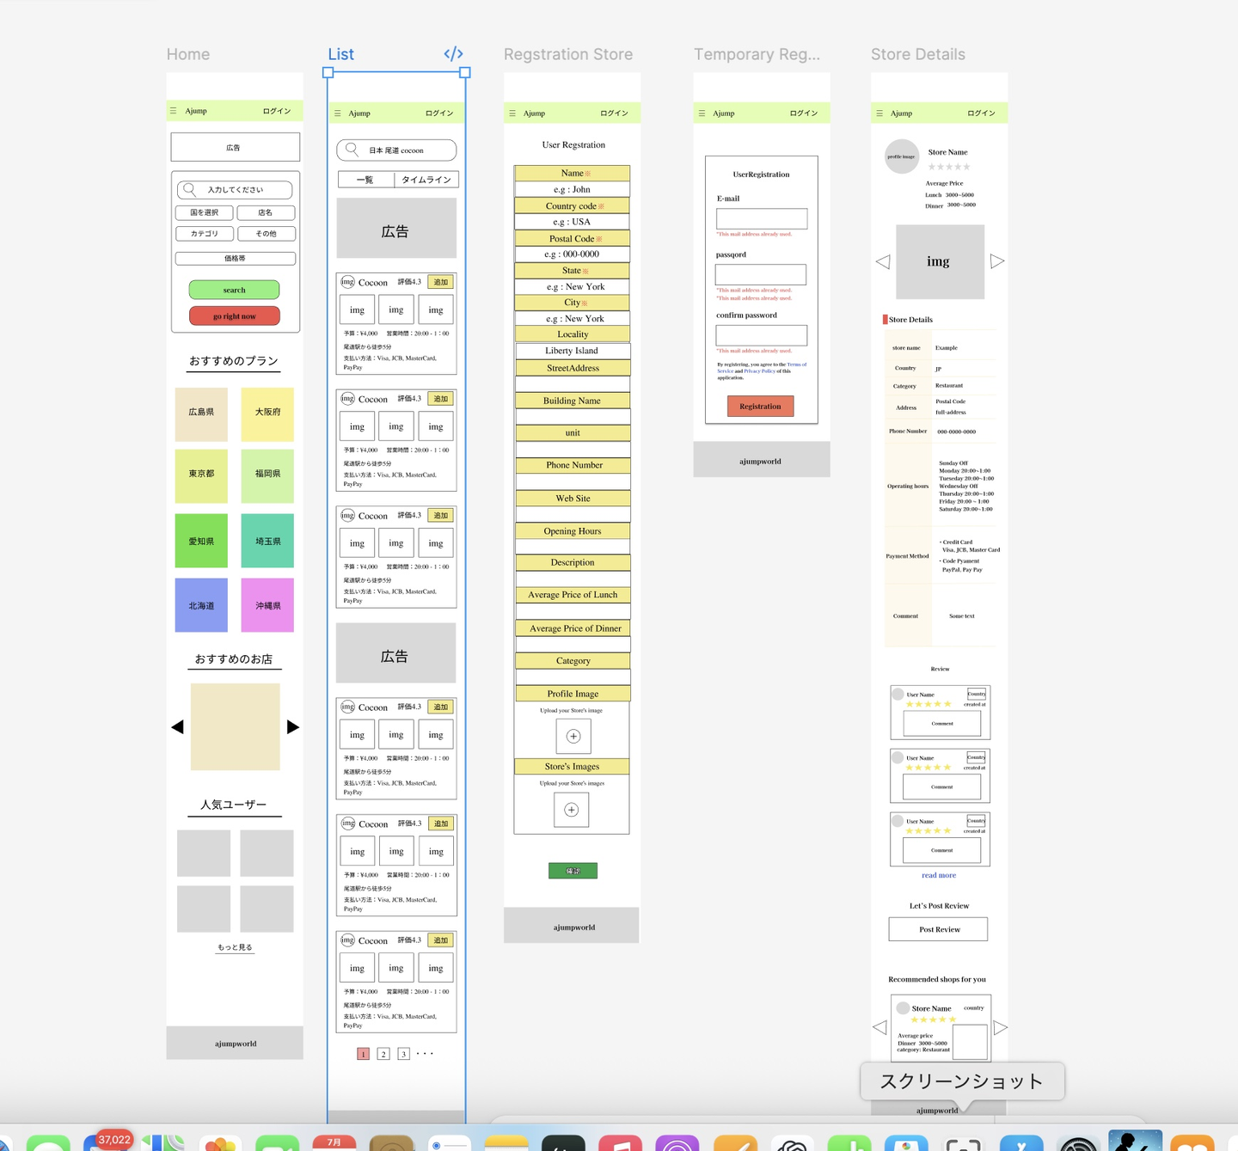Click the right arrow beside the Store Details img
1238x1151 pixels.
click(997, 261)
